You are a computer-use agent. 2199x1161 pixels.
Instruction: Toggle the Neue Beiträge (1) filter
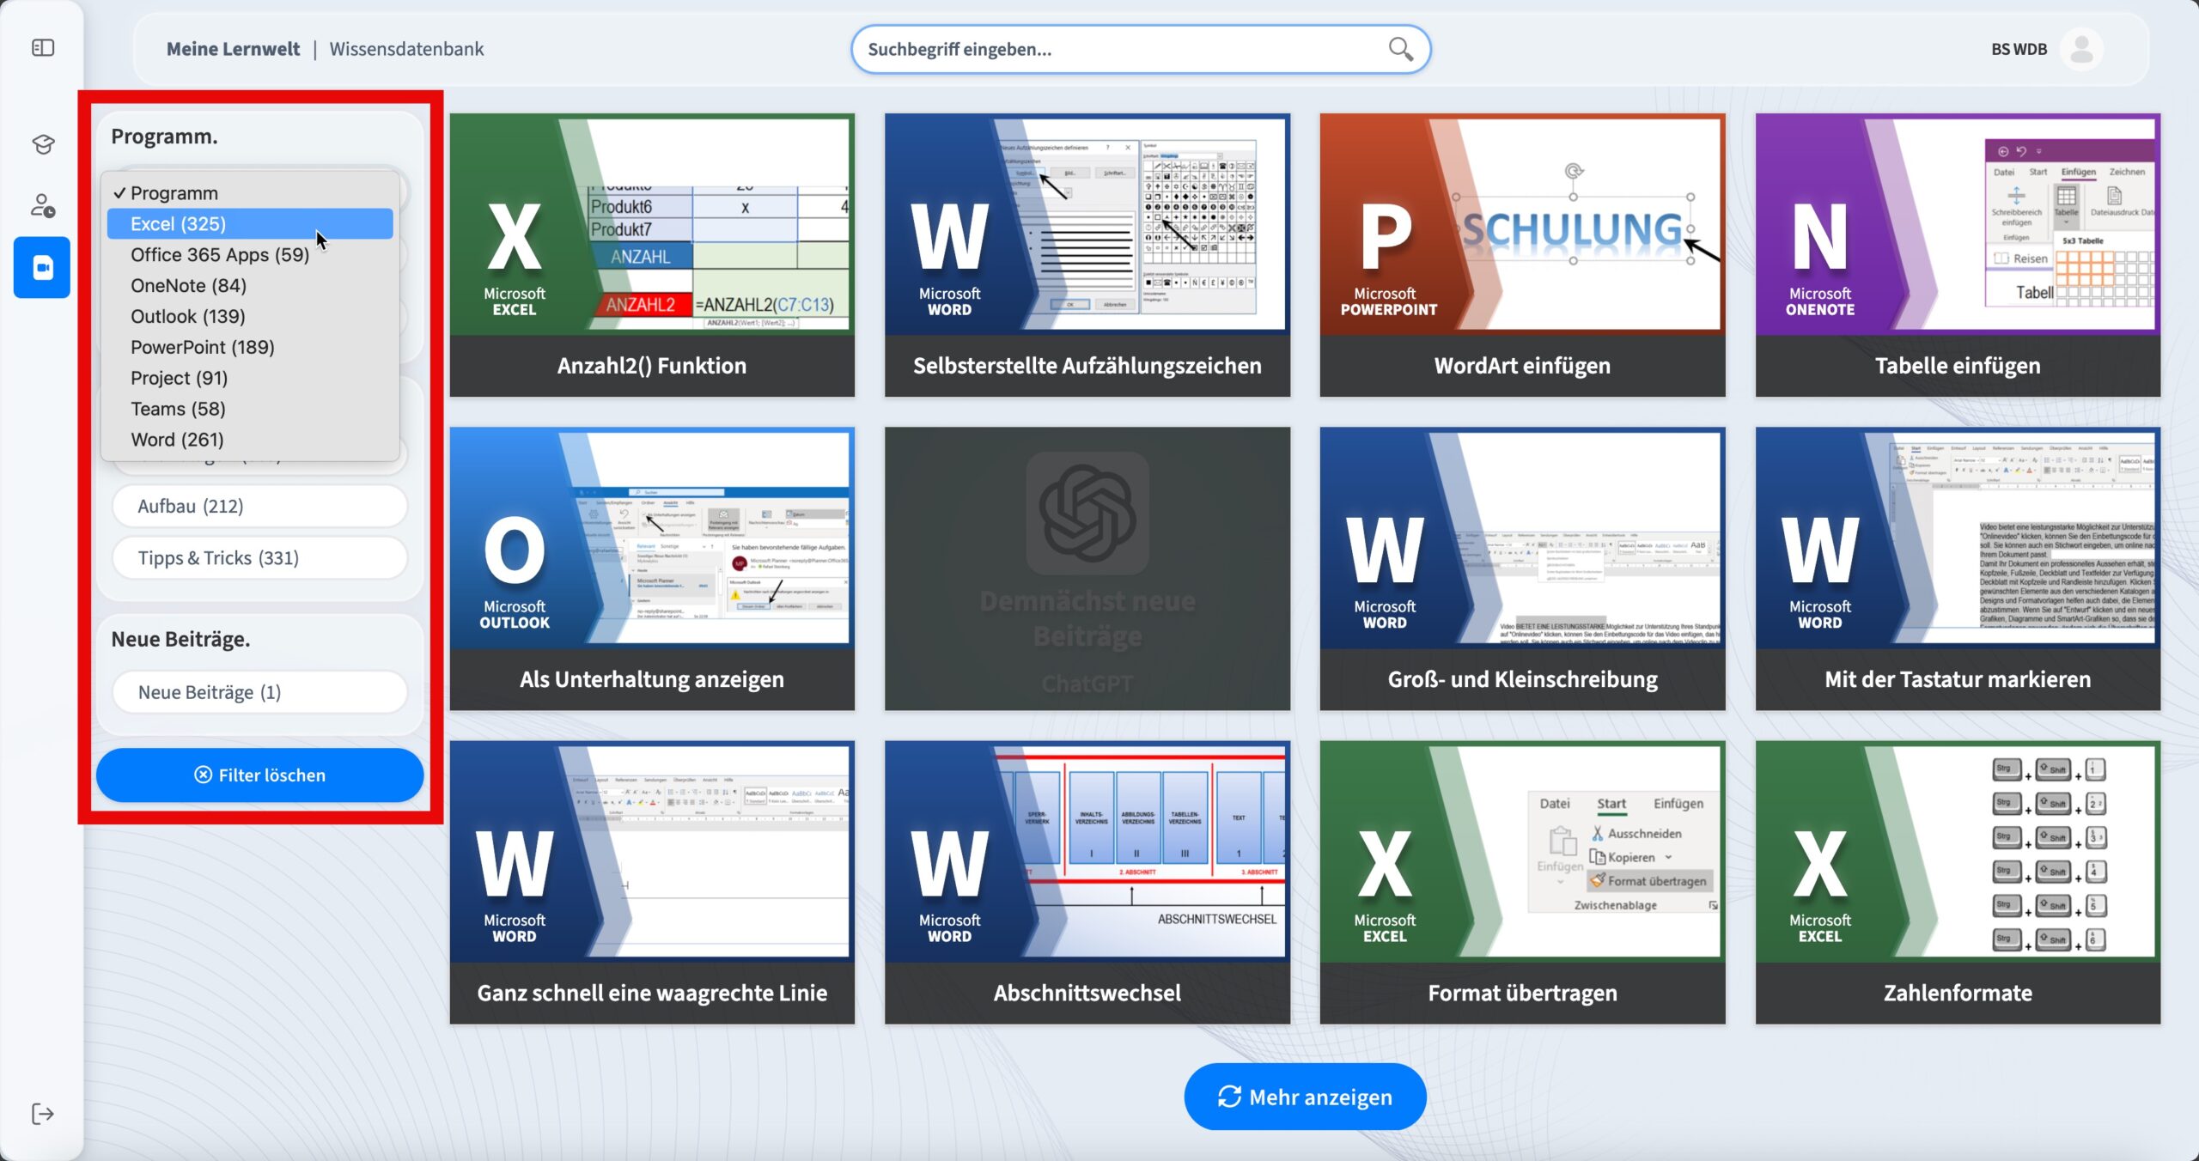(x=259, y=692)
